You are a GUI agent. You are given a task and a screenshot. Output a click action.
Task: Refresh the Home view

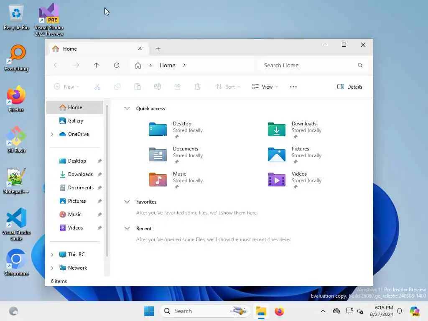(x=117, y=65)
